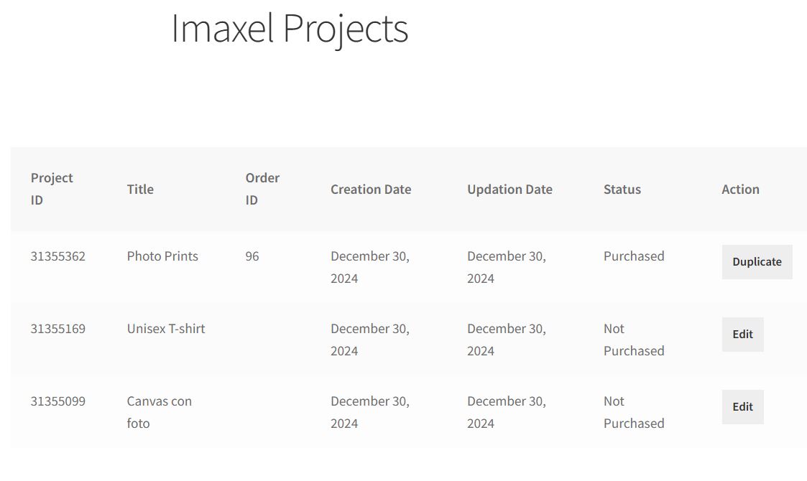Edit the Canvas con foto project
807x481 pixels.
(742, 407)
